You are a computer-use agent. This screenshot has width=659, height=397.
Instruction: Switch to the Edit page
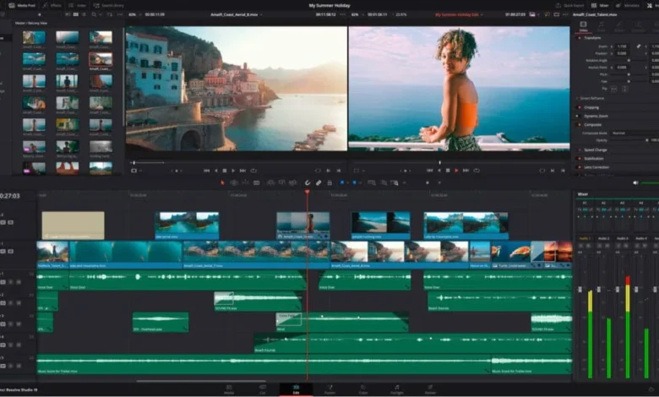click(x=296, y=389)
